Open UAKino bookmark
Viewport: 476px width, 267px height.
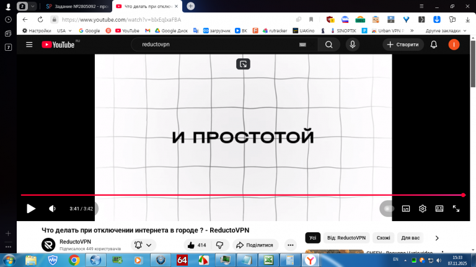(x=303, y=30)
